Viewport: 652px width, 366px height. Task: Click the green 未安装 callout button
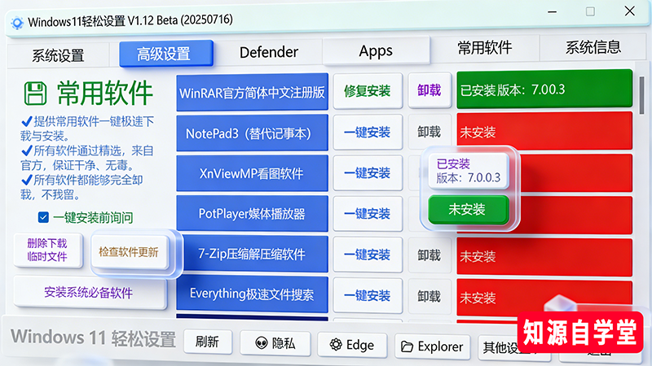click(x=469, y=210)
